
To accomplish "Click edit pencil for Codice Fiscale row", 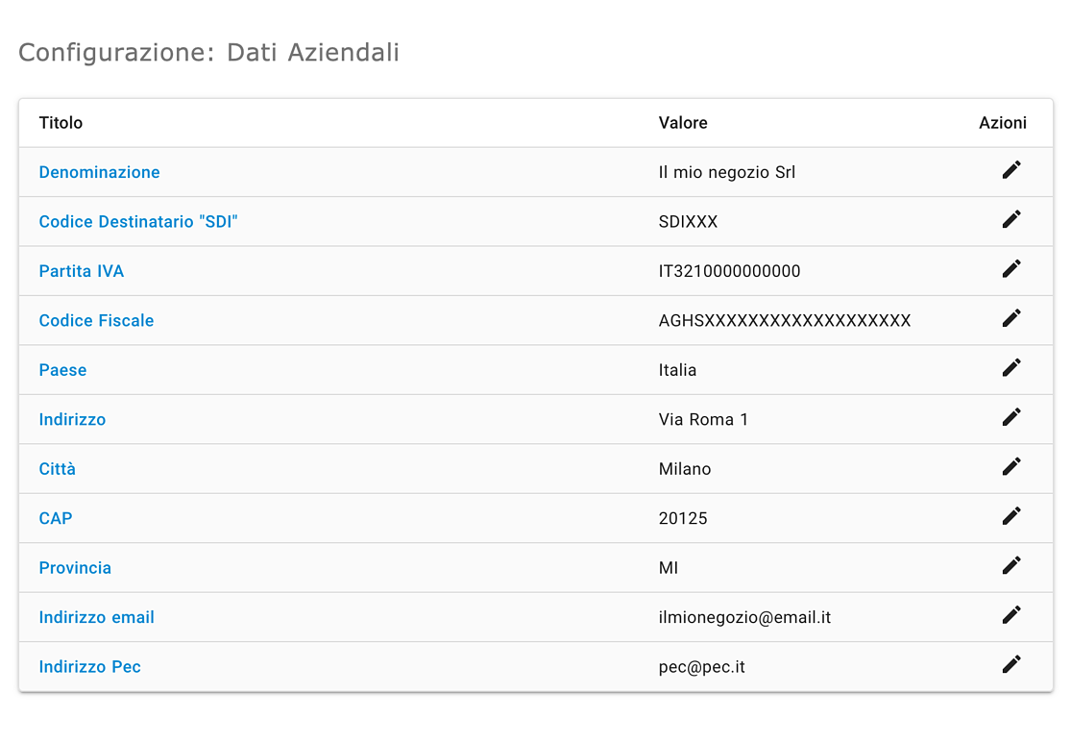I will point(1011,318).
